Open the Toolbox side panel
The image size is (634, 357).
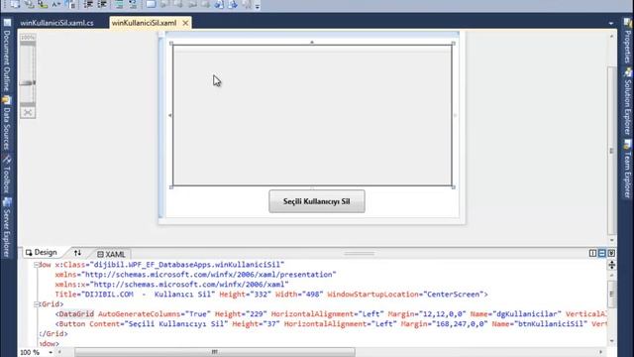click(7, 179)
